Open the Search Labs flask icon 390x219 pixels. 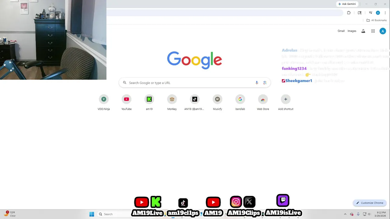point(363,31)
